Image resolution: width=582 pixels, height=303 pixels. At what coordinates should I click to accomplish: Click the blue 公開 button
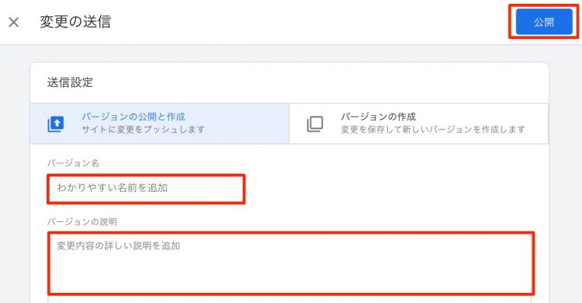544,22
